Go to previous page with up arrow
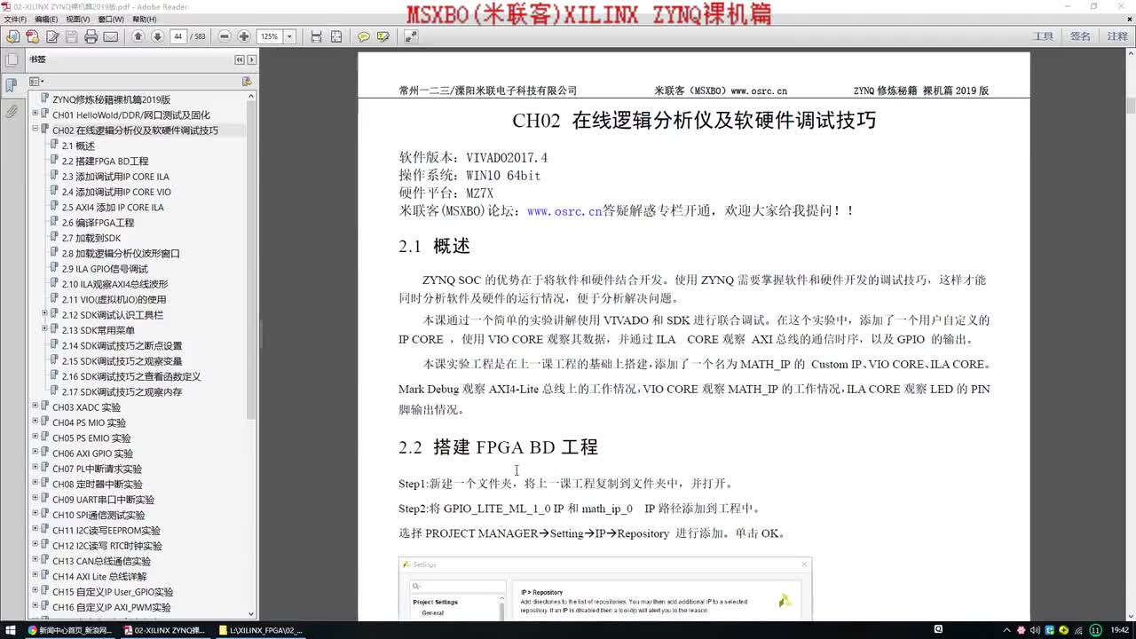The image size is (1136, 639). pyautogui.click(x=138, y=36)
